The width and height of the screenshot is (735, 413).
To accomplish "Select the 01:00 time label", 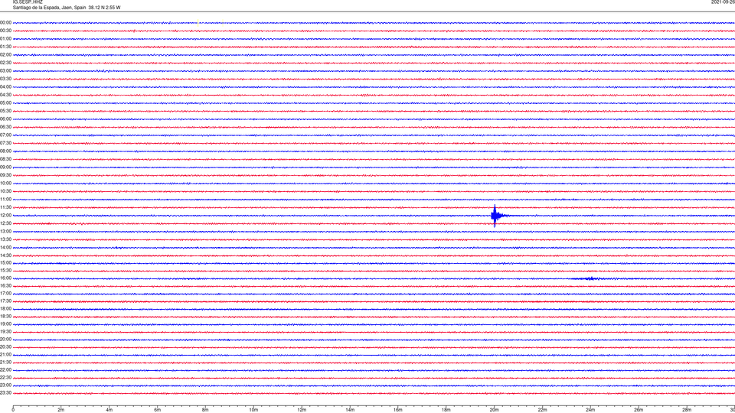I will pos(5,39).
